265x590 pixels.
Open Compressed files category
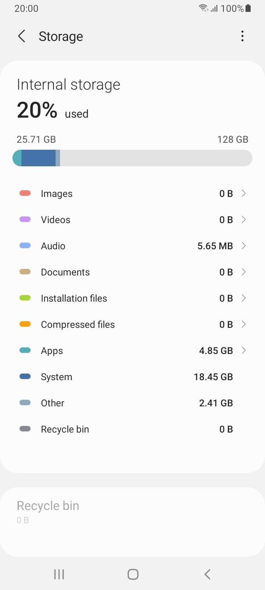(x=132, y=324)
